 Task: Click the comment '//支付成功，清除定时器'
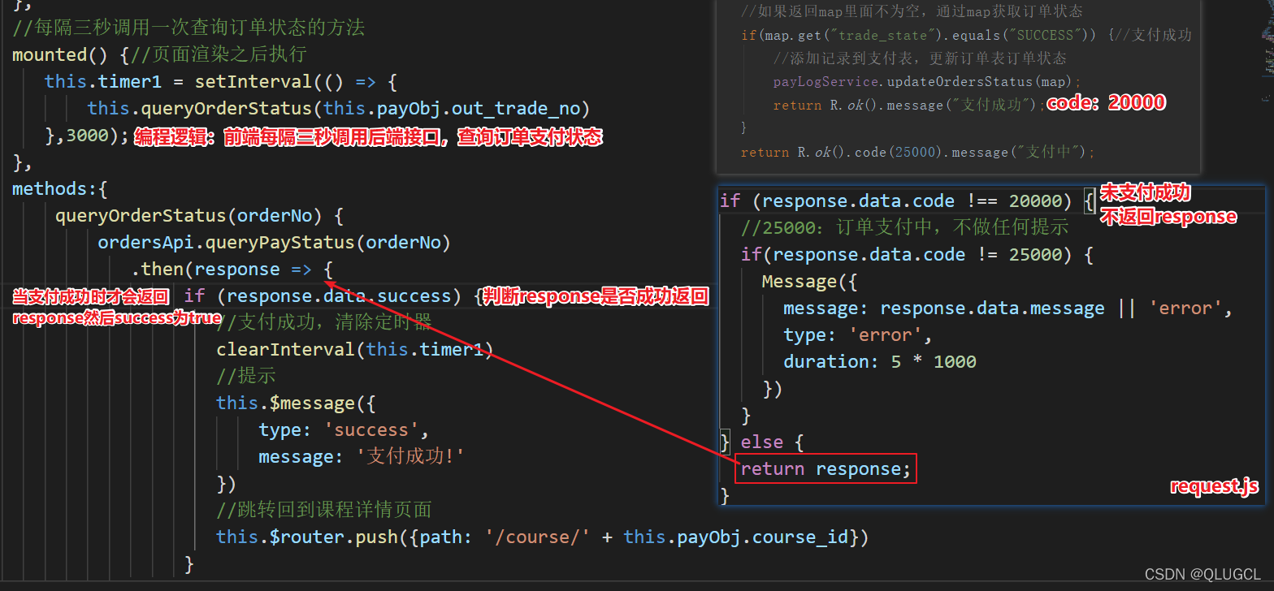pyautogui.click(x=324, y=322)
